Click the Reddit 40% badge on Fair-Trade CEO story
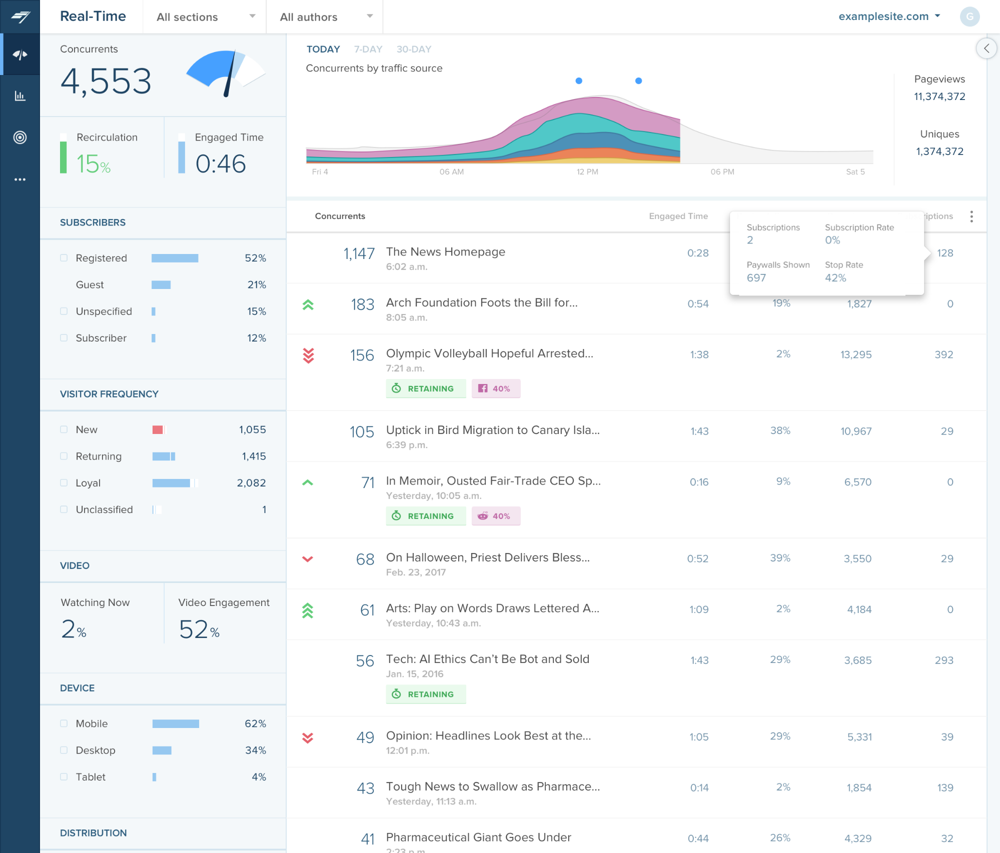 [495, 515]
